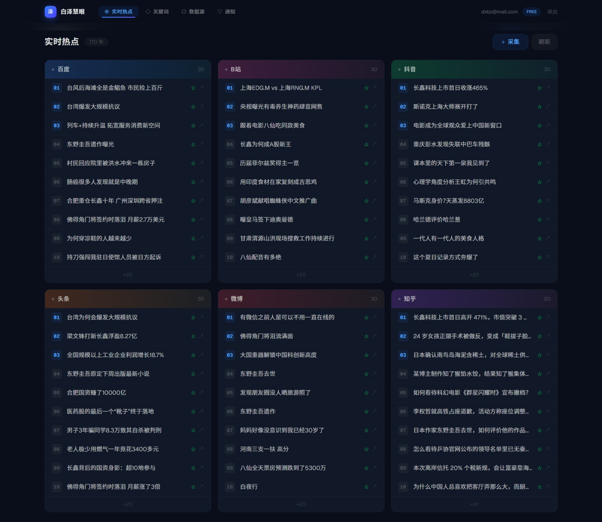Open external link for 肠癌很多人发现就是中晚期

click(x=201, y=182)
